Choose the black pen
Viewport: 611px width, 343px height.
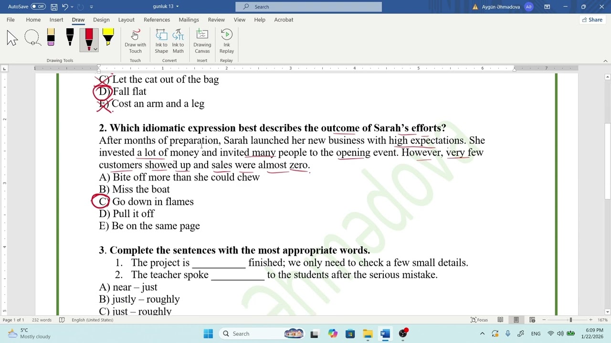click(x=70, y=38)
